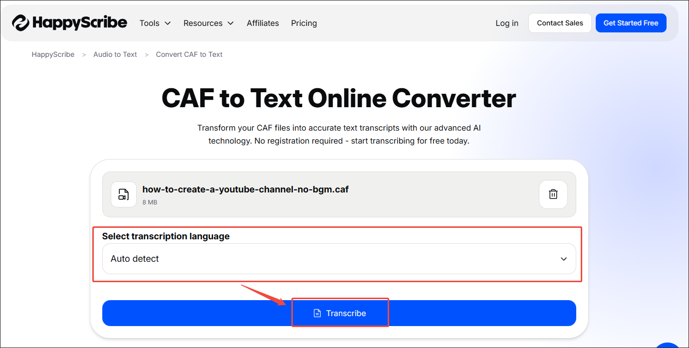689x348 pixels.
Task: Click the Transcribe button
Action: click(x=340, y=313)
